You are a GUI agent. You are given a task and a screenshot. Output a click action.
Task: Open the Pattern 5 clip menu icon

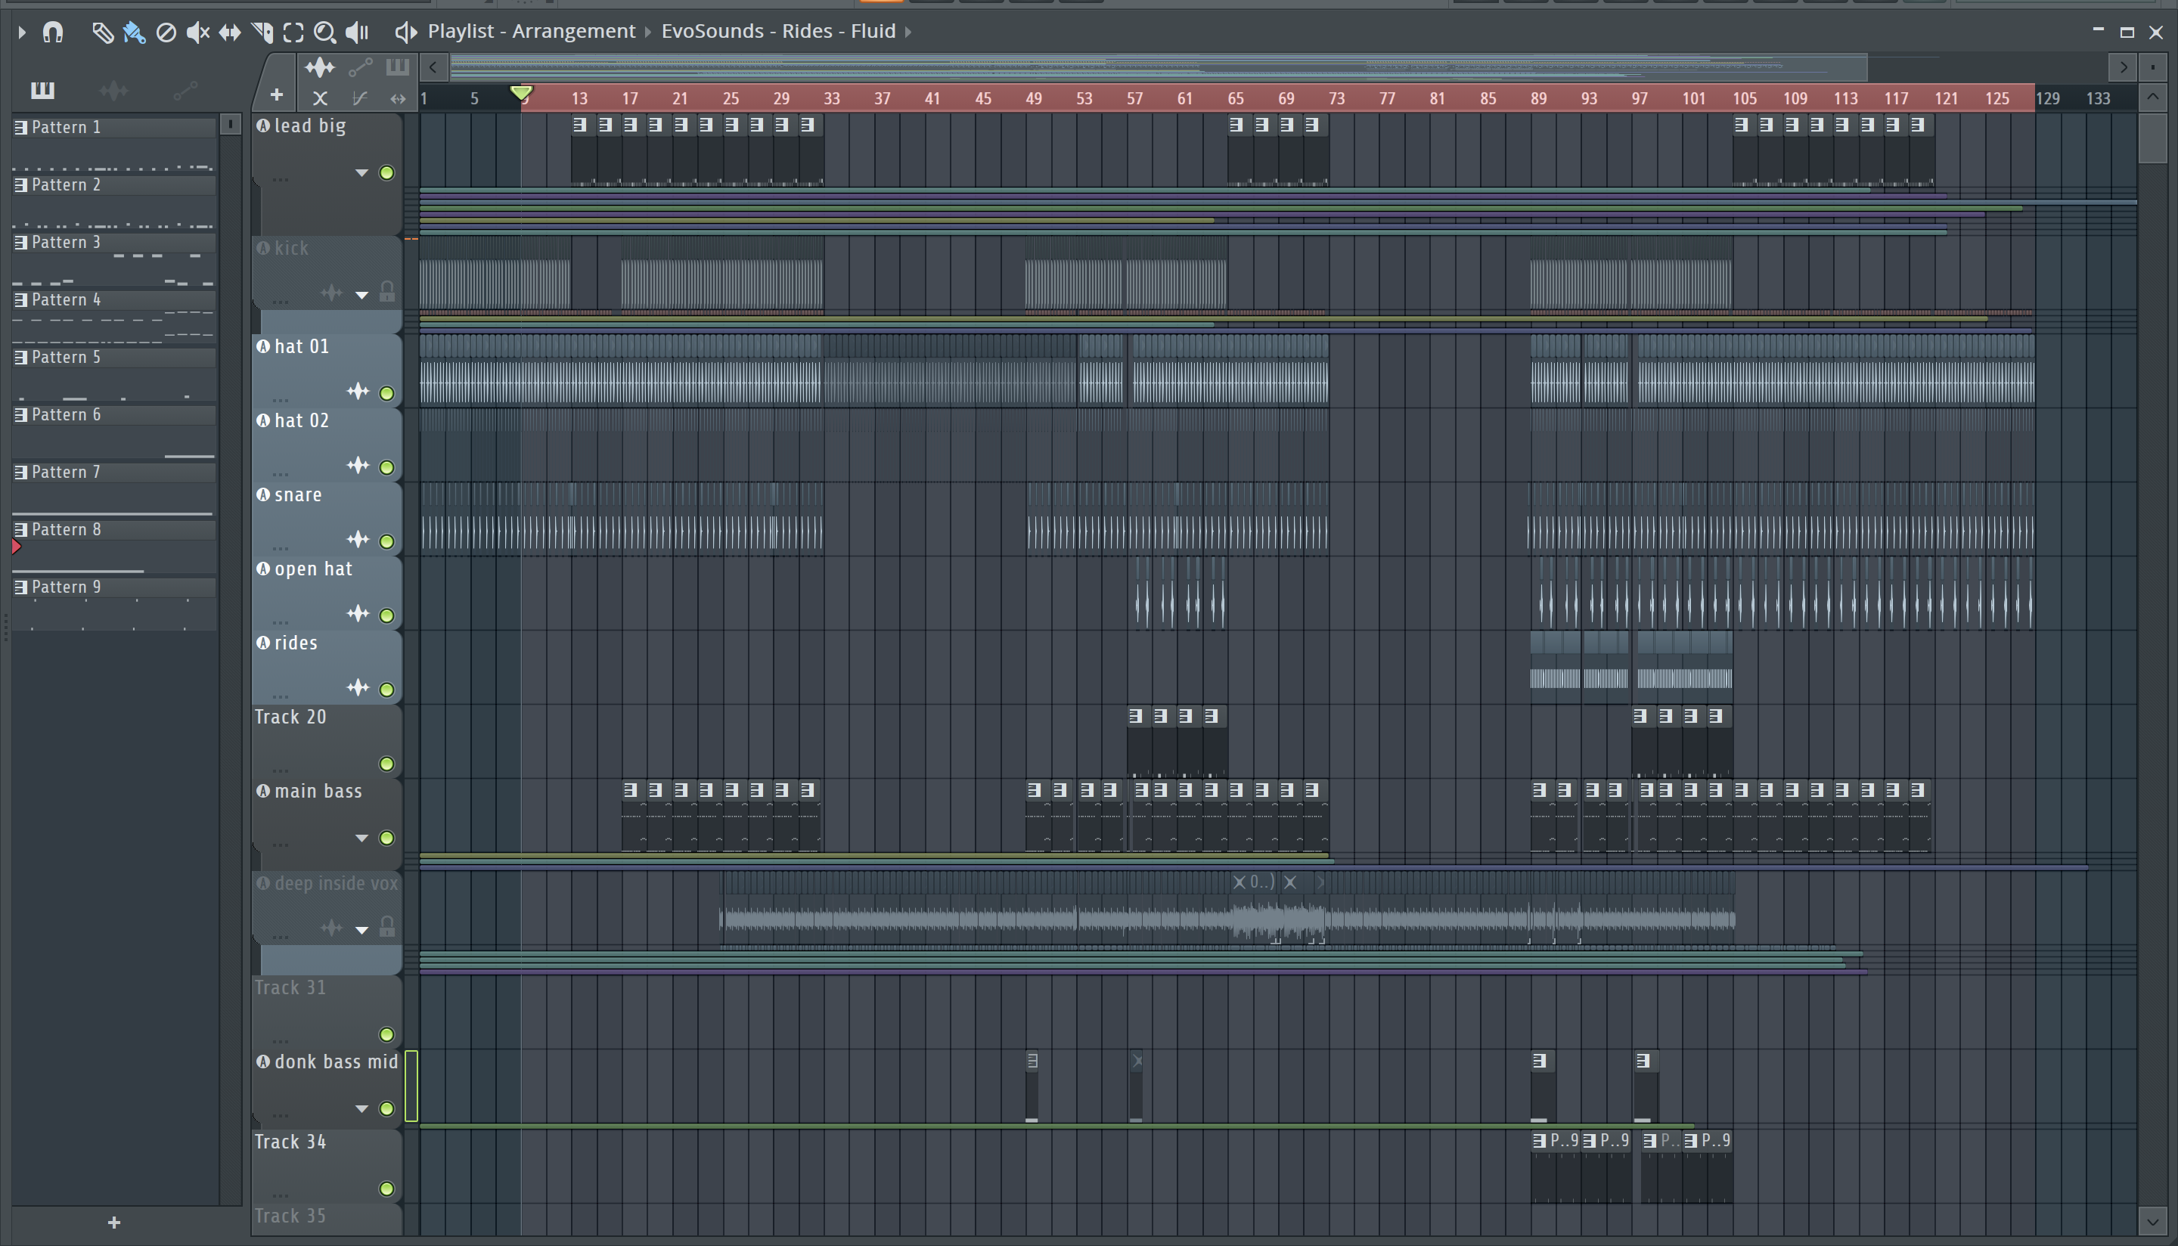[20, 357]
